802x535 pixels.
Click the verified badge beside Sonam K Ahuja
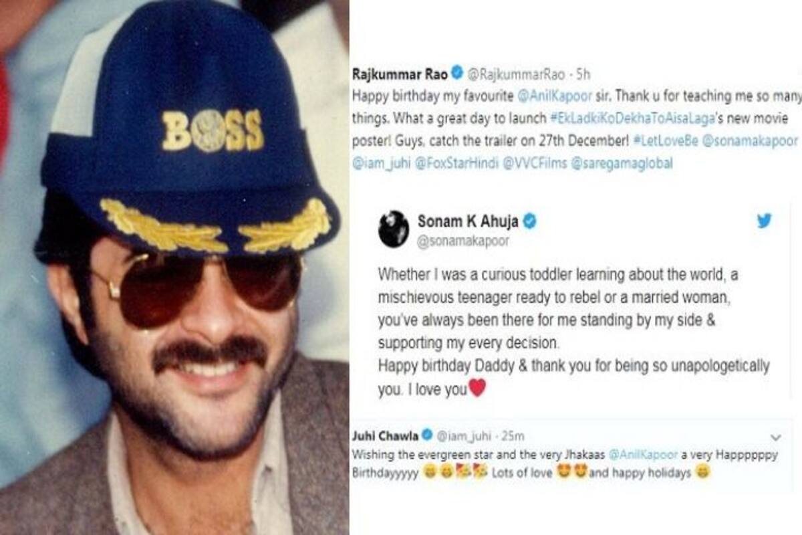(x=530, y=222)
